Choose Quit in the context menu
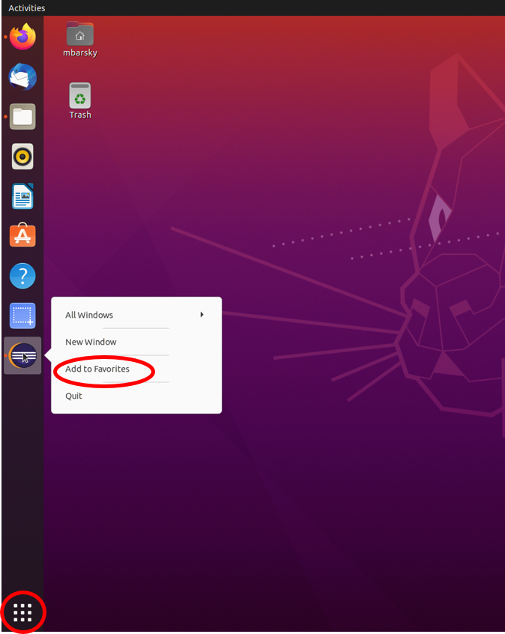This screenshot has height=634, width=505. [136, 396]
